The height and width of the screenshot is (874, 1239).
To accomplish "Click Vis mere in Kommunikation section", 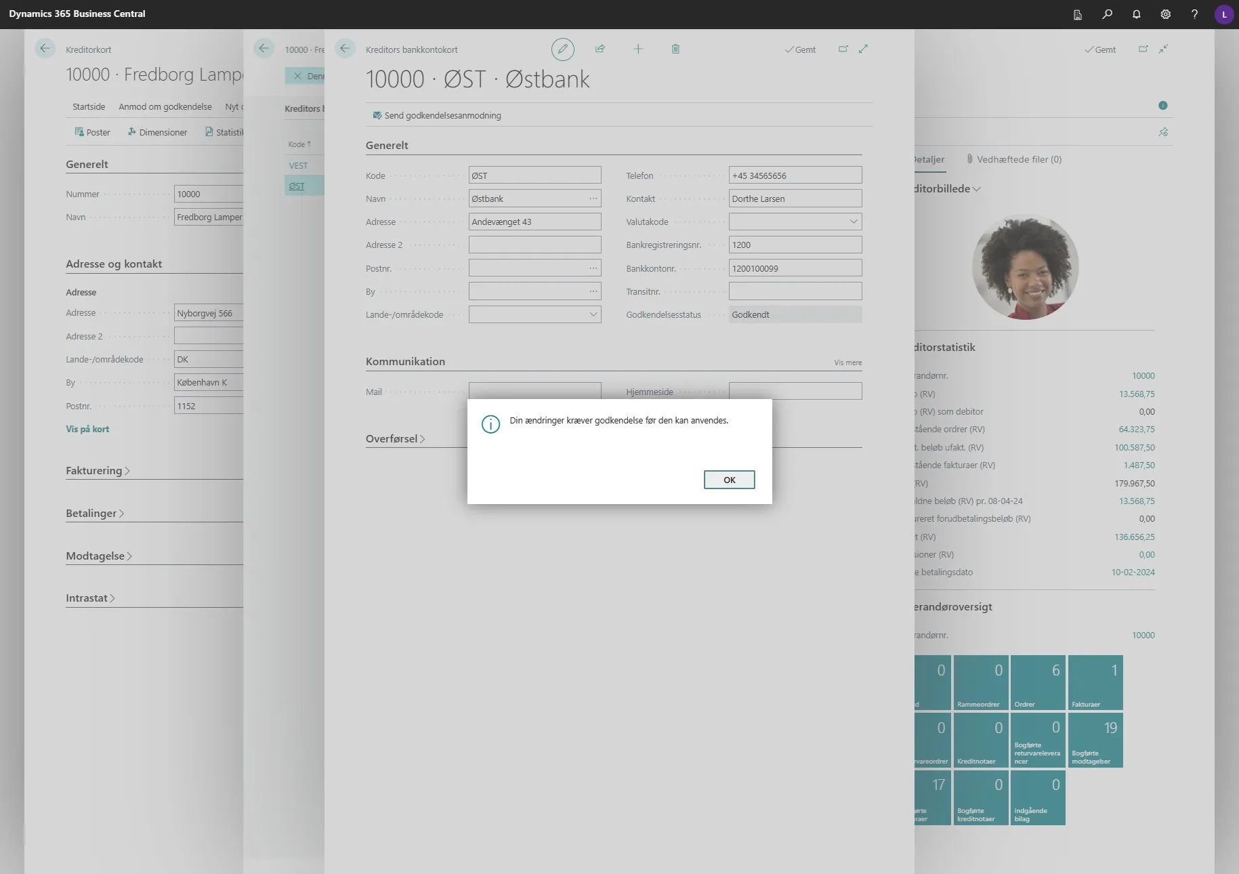I will pyautogui.click(x=848, y=362).
